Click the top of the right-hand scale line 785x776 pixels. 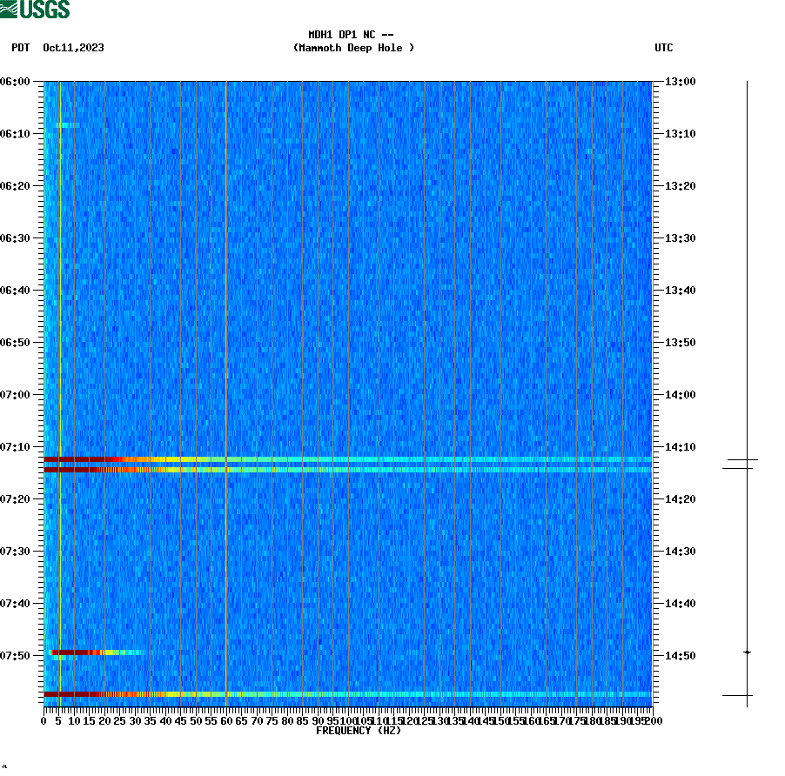747,83
